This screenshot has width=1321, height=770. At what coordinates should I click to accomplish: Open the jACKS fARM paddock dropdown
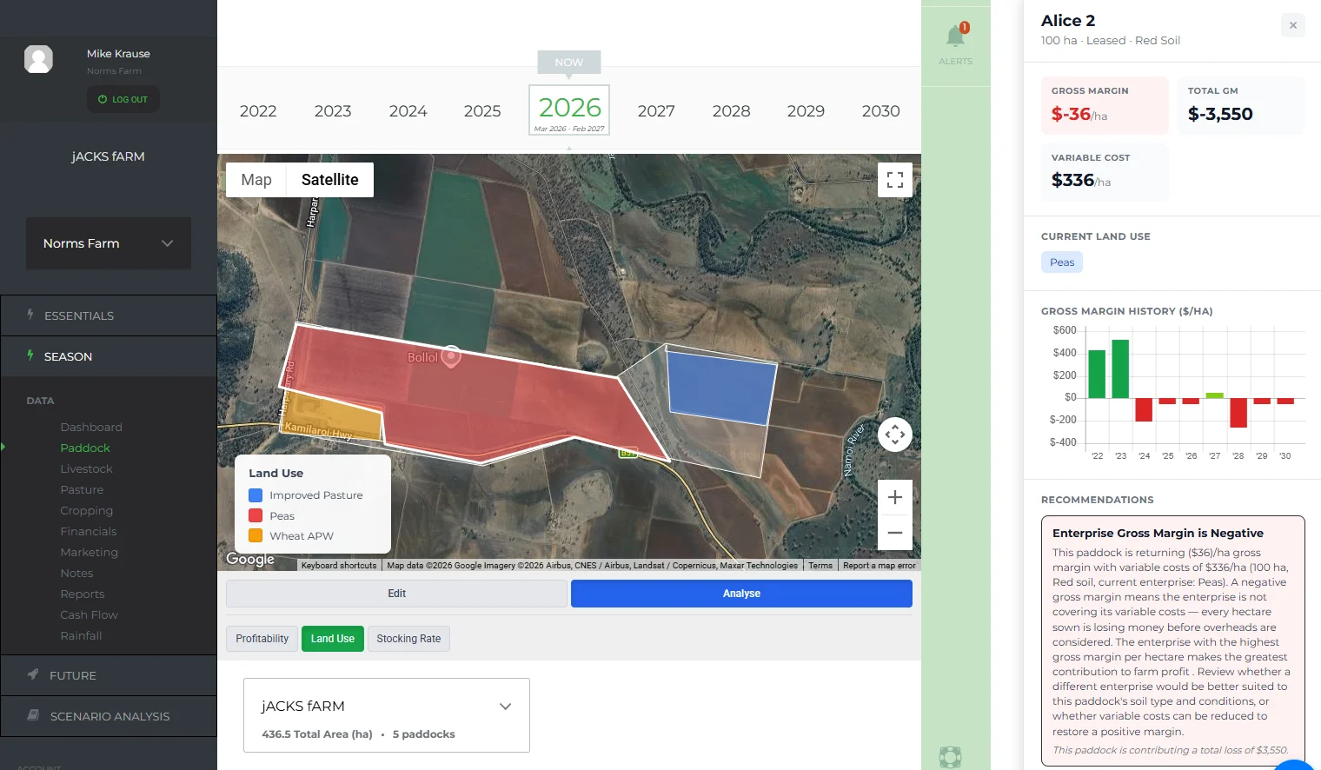coord(505,707)
